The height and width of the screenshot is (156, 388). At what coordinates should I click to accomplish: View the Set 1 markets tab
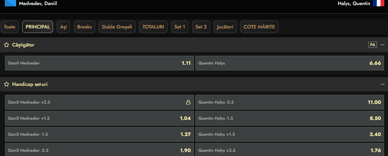(x=180, y=27)
